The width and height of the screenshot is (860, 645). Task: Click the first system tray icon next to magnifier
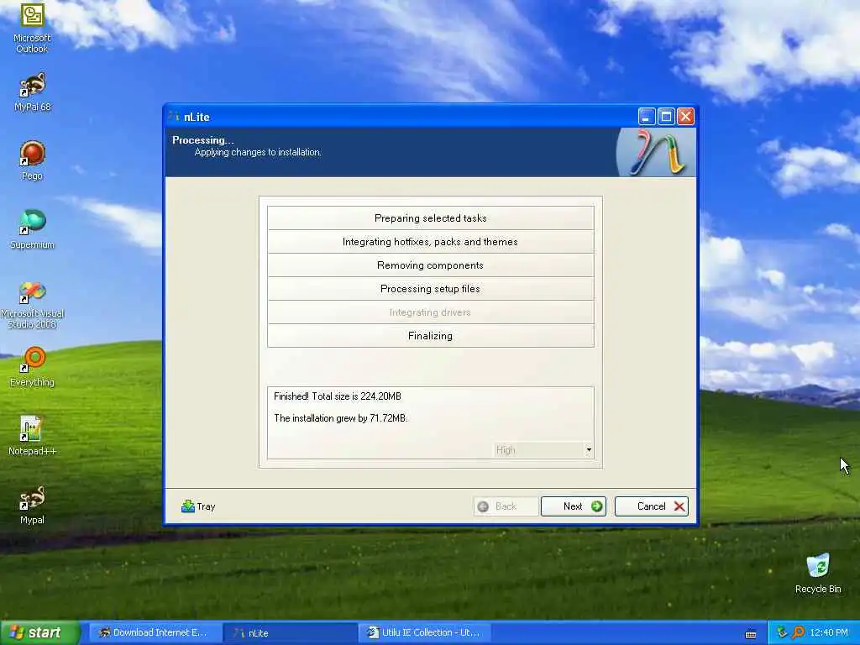coord(782,632)
